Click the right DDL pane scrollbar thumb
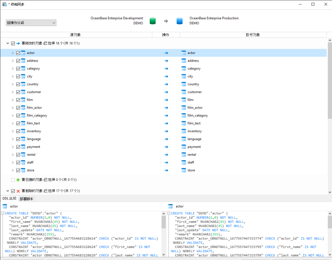The width and height of the screenshot is (332, 260). pyautogui.click(x=330, y=222)
